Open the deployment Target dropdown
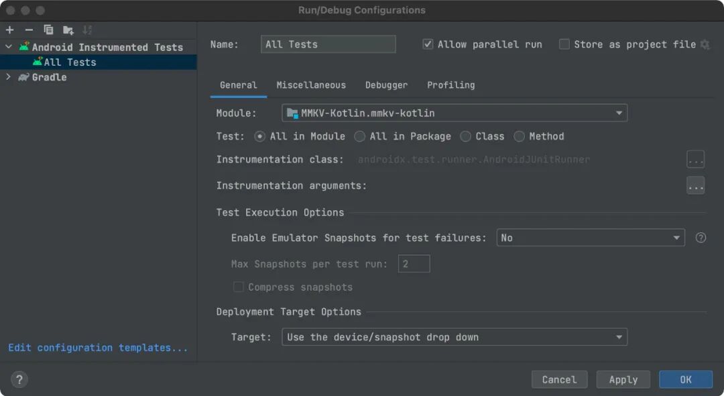This screenshot has height=396, width=724. pos(455,337)
